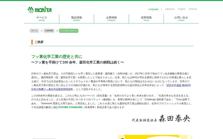The width and height of the screenshot is (223, 139).
Task: Open the 採用情報 recruit menu
Action: coord(146,18)
